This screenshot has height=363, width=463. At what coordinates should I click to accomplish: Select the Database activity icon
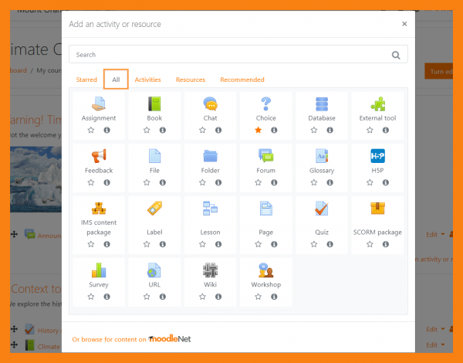click(x=322, y=104)
